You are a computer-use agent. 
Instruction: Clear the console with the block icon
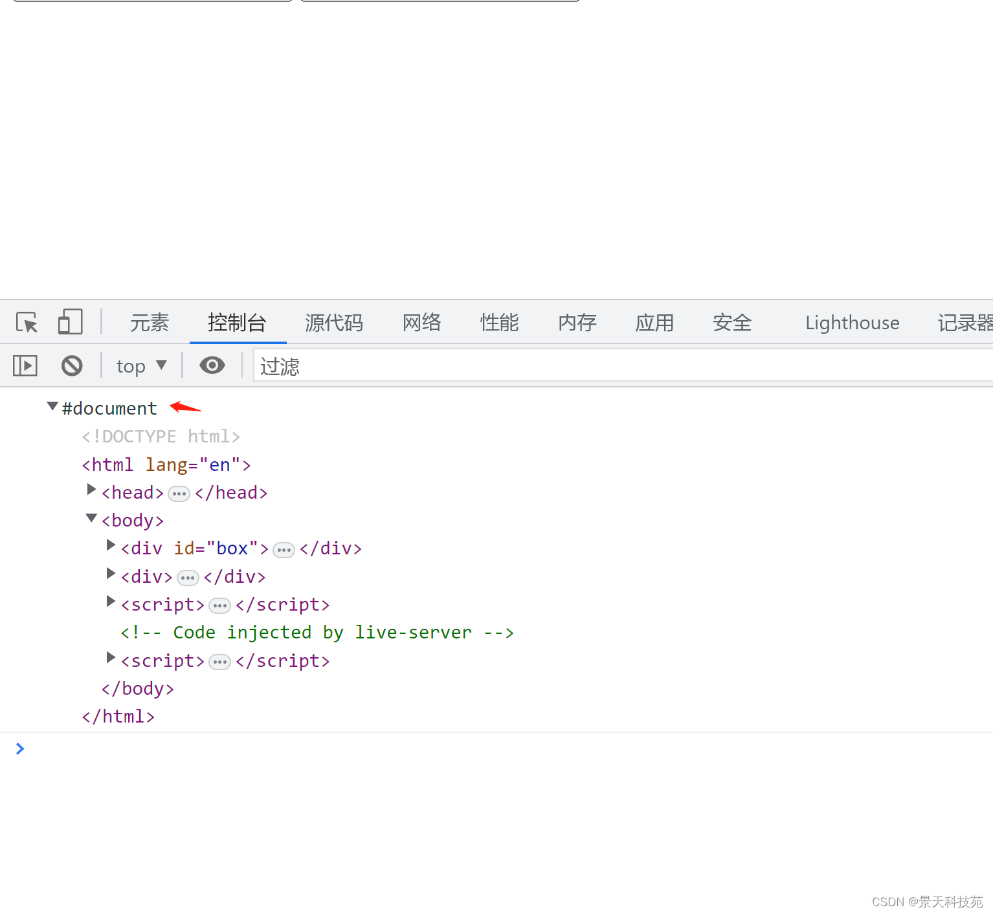coord(72,365)
